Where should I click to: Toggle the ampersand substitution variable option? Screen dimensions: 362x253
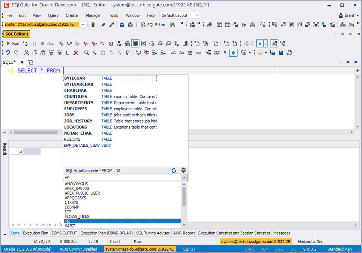[x=260, y=43]
